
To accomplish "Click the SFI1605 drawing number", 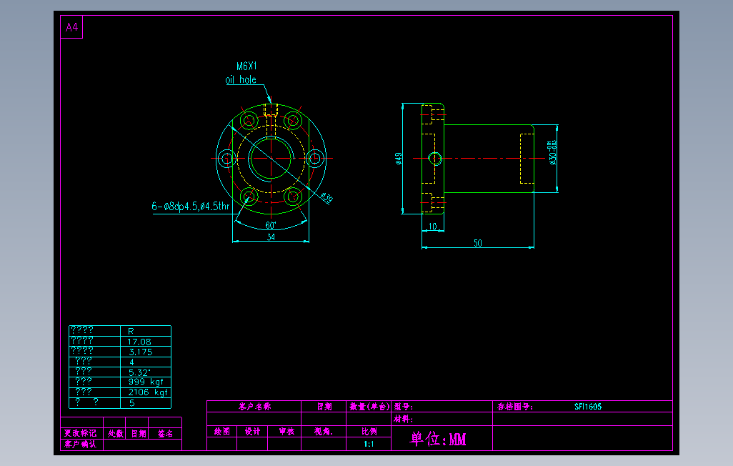I will click(588, 407).
